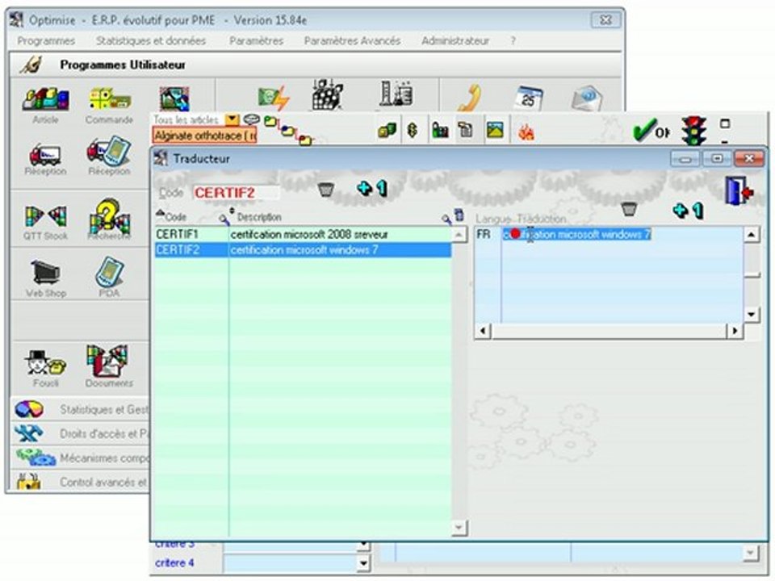Click left arrow of translation horizontal scrollbar
This screenshot has width=775, height=581.
point(483,331)
